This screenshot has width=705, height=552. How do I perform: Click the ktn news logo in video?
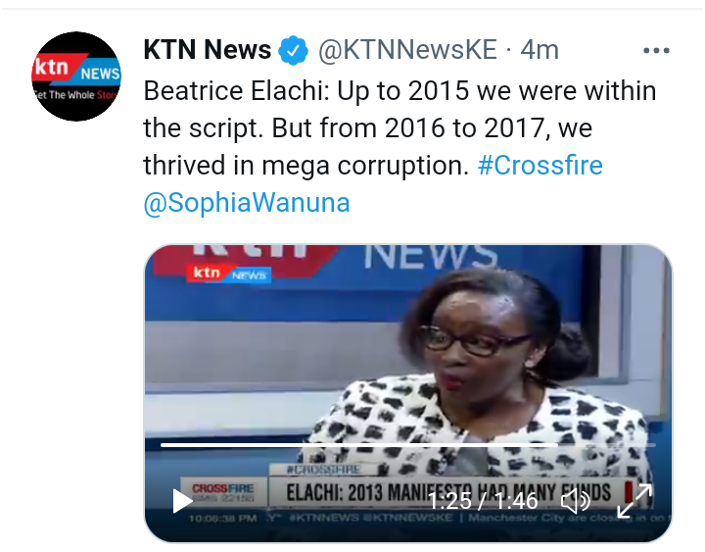[229, 273]
